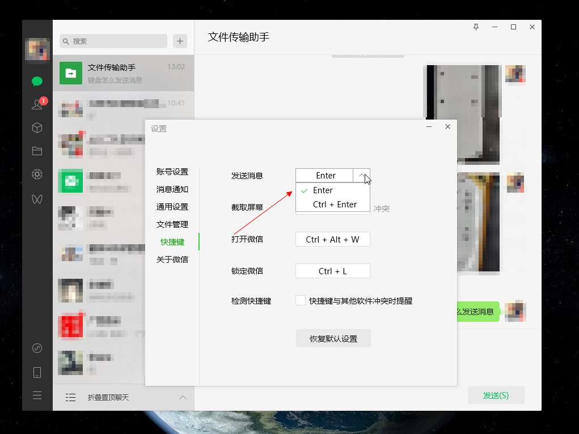Minimize the 设置 dialog
This screenshot has width=579, height=434.
pyautogui.click(x=429, y=126)
